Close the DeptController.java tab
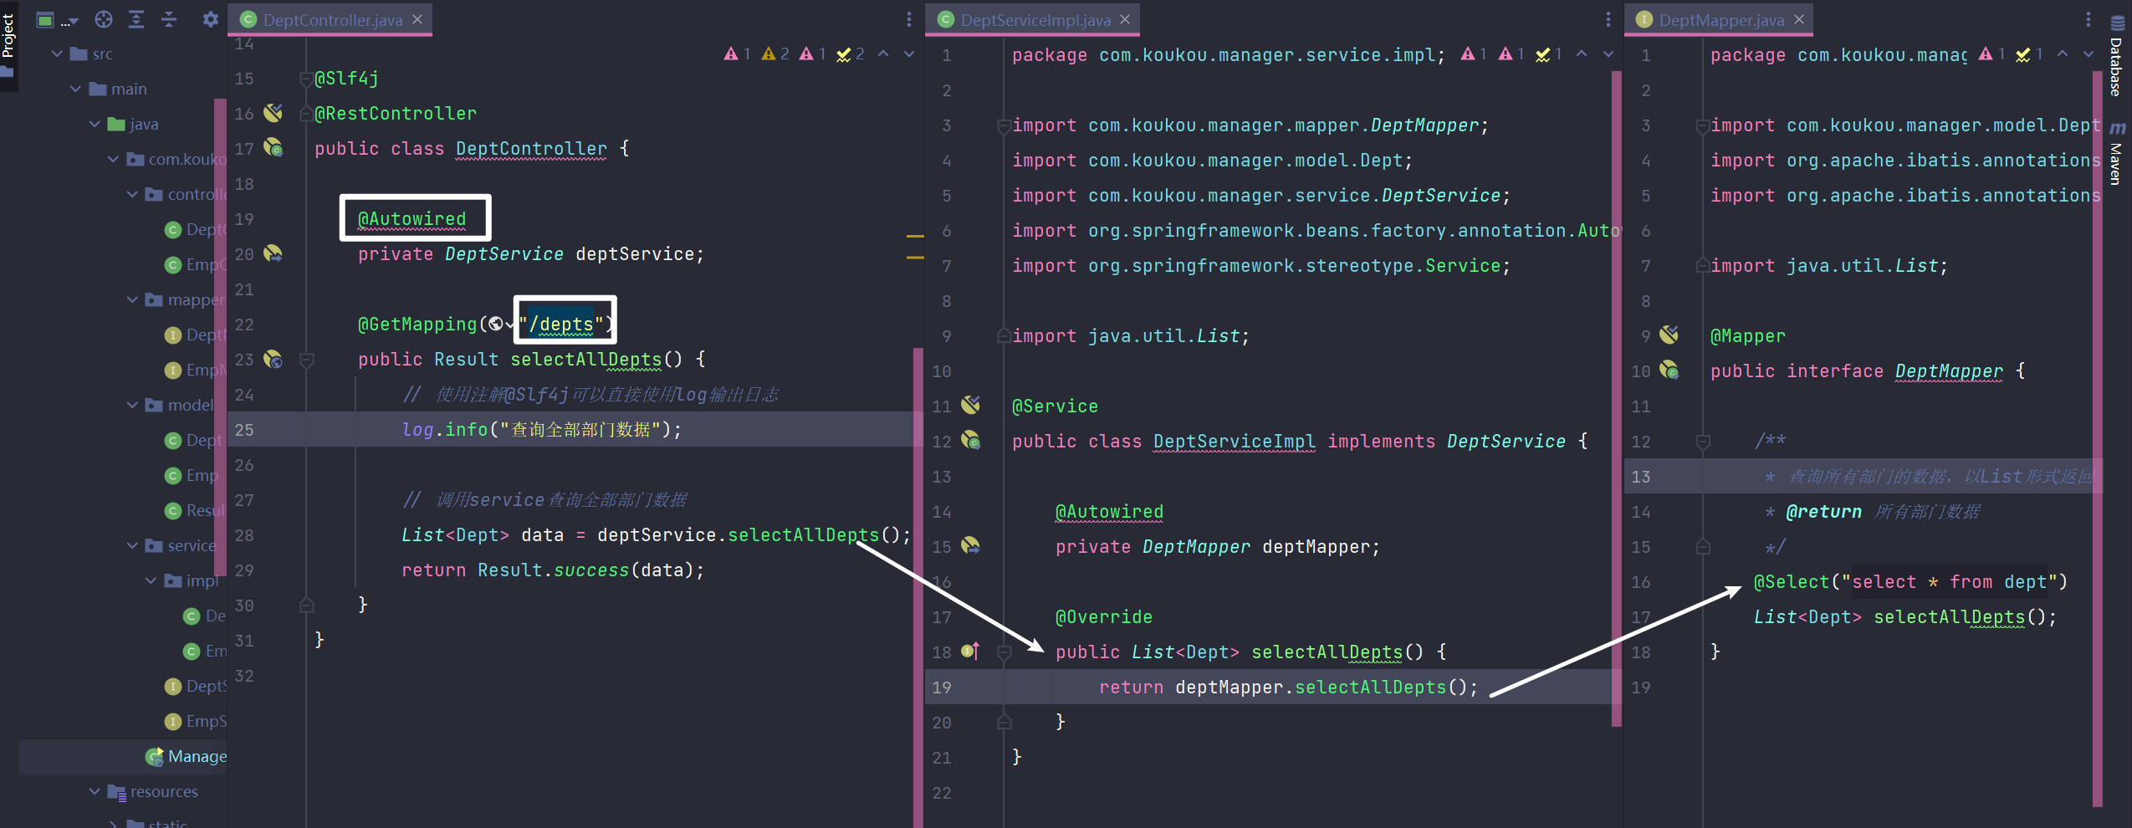Image resolution: width=2132 pixels, height=828 pixels. click(x=417, y=19)
